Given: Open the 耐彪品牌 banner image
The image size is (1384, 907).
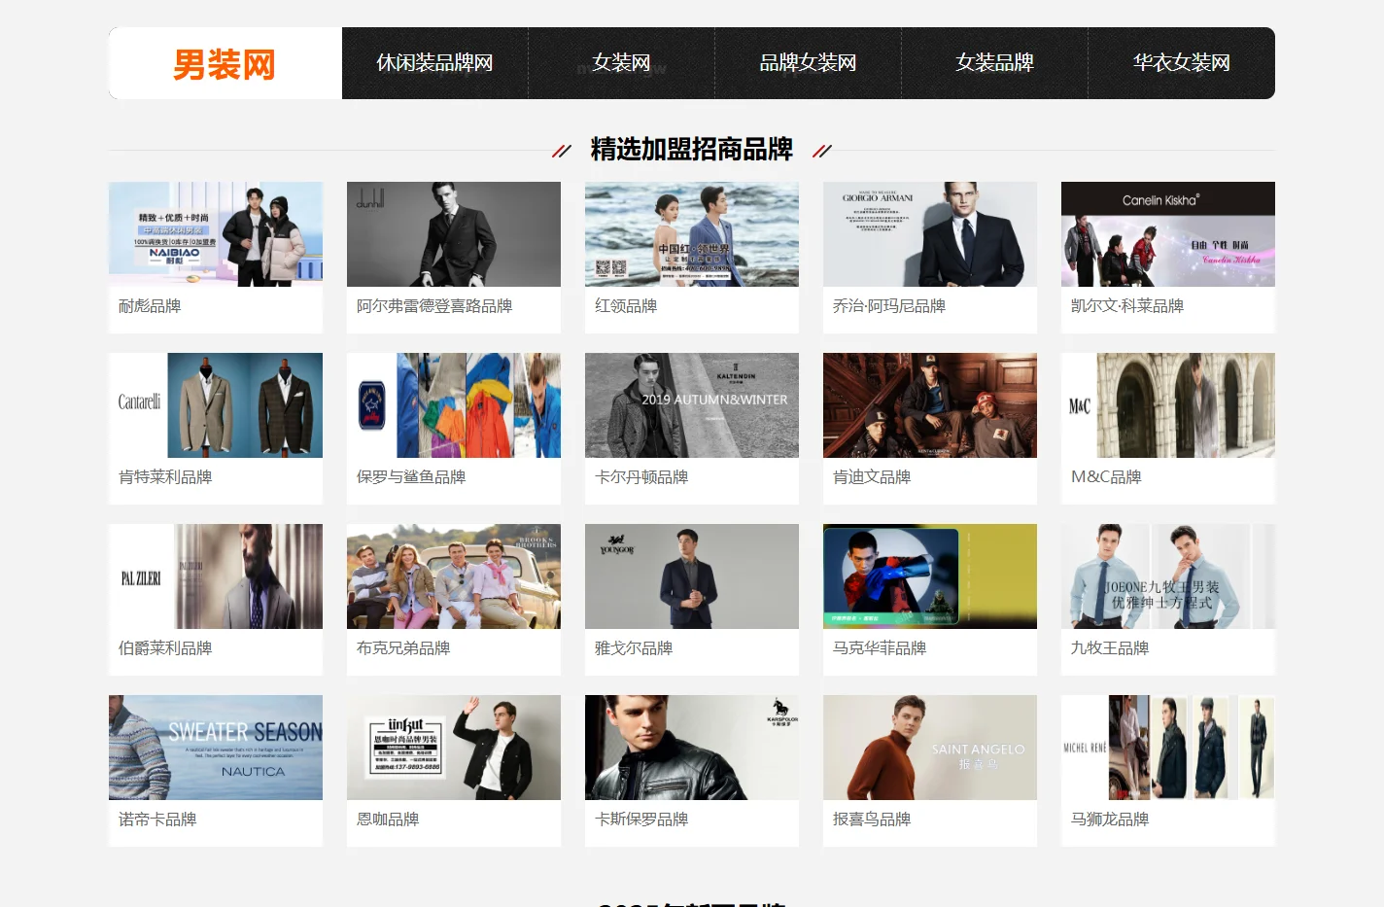Looking at the screenshot, I should click(x=216, y=234).
